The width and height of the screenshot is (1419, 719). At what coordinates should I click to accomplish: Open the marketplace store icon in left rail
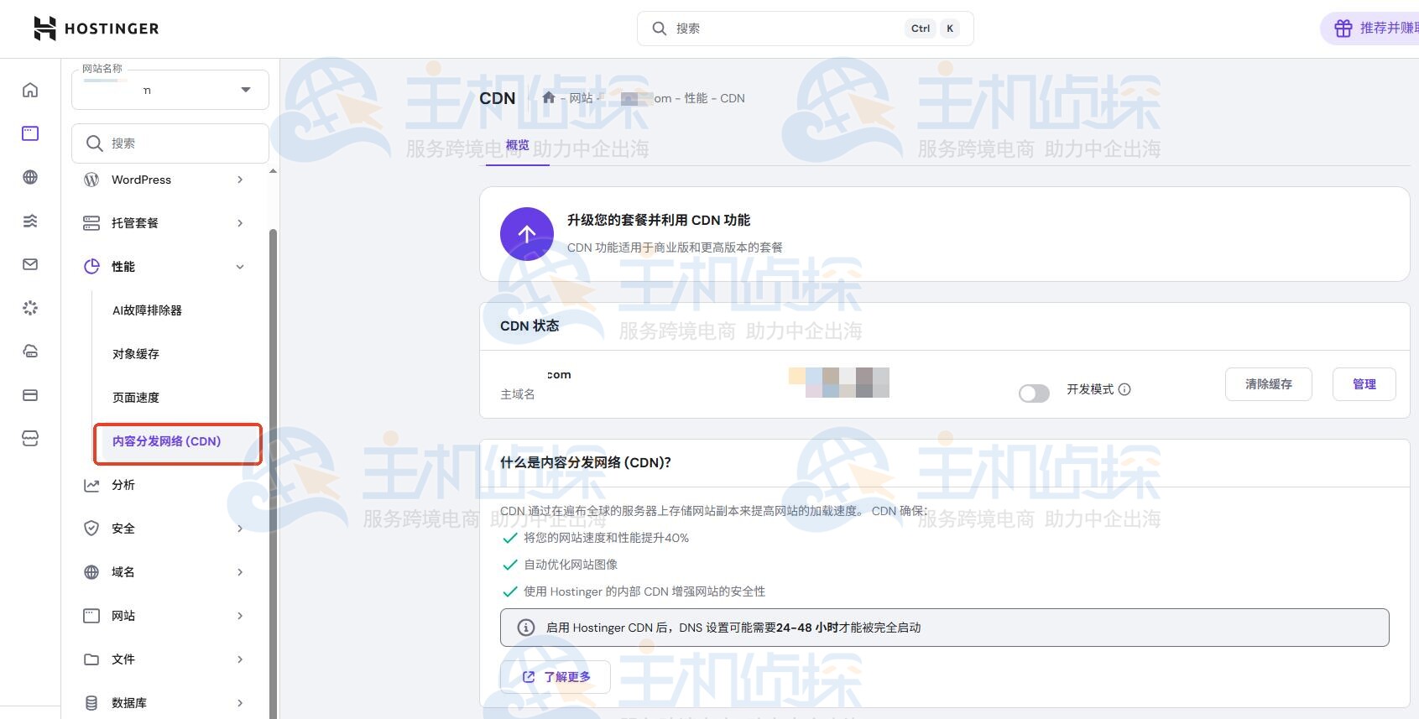click(30, 439)
